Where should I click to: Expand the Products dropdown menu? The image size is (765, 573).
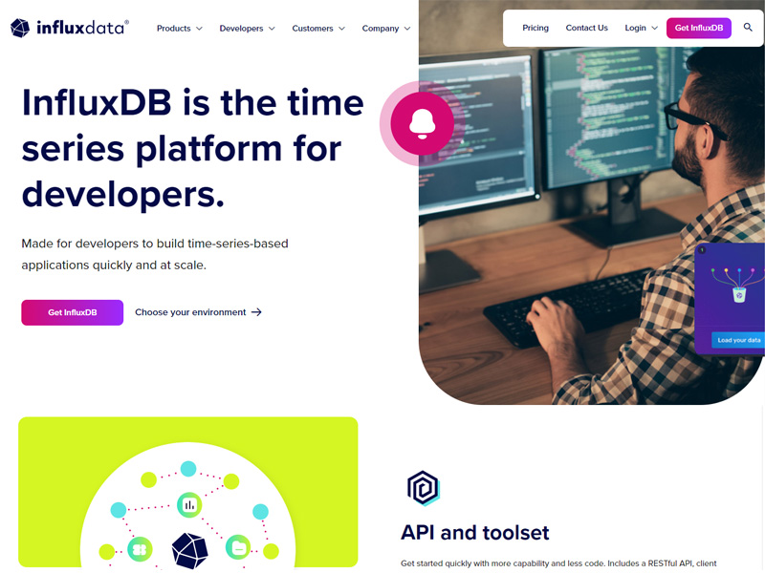[x=179, y=29]
